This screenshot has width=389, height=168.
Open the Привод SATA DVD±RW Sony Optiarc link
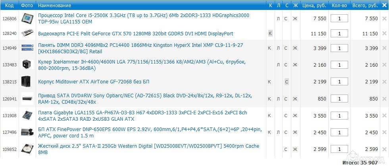pos(145,99)
